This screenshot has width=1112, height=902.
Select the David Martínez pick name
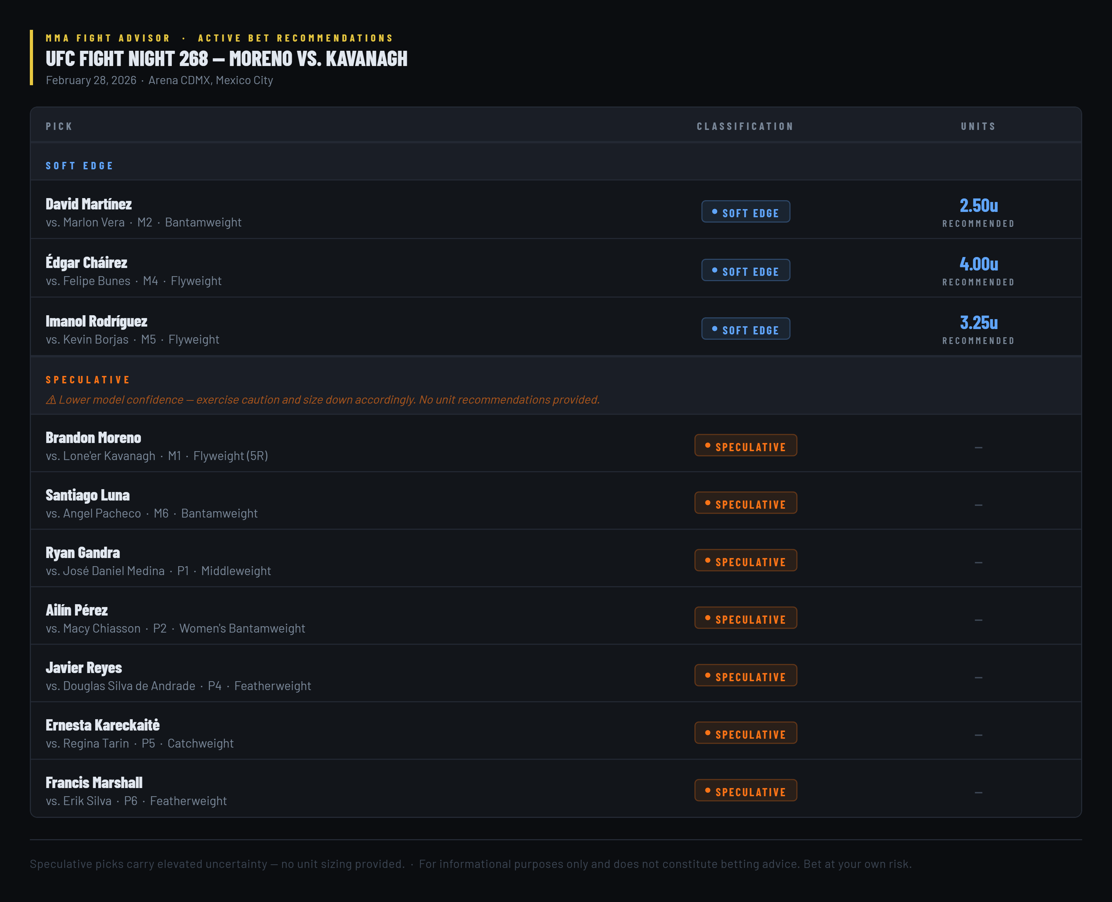[x=88, y=204]
